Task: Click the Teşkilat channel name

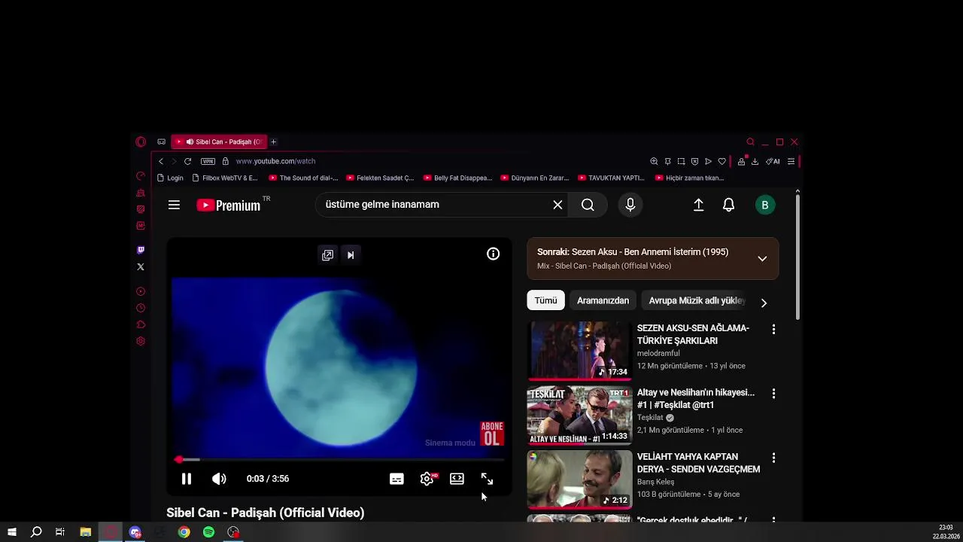Action: (x=650, y=418)
